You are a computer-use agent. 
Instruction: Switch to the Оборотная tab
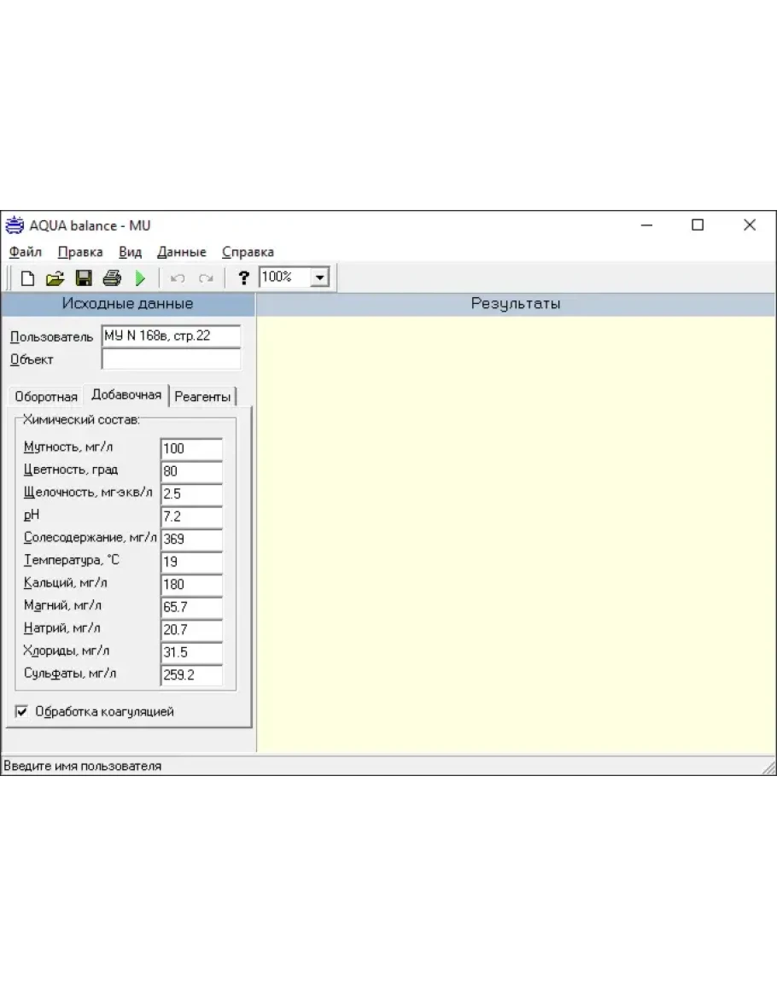pyautogui.click(x=46, y=396)
